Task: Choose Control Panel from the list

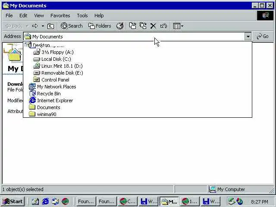Action: pos(138,80)
